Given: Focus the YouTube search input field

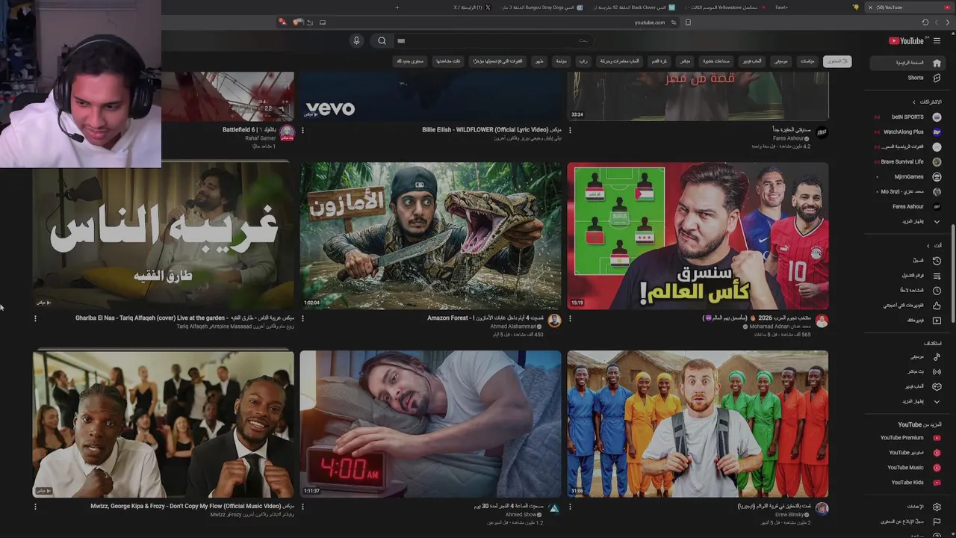Looking at the screenshot, I should (x=493, y=41).
